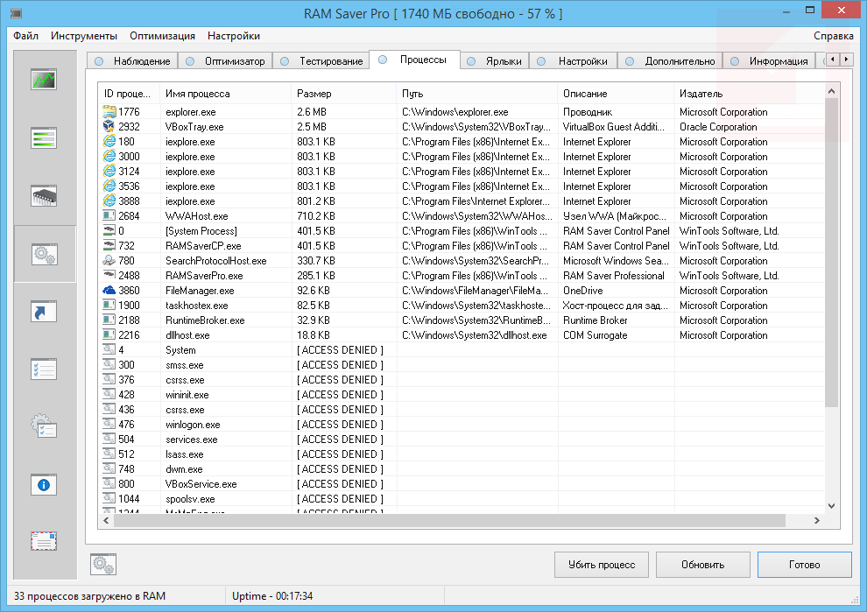Viewport: 867px width, 612px height.
Task: Select the Наблюдение tab radio indicator
Action: pos(99,61)
